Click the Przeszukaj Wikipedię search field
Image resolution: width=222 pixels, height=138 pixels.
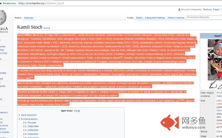tap(204, 17)
